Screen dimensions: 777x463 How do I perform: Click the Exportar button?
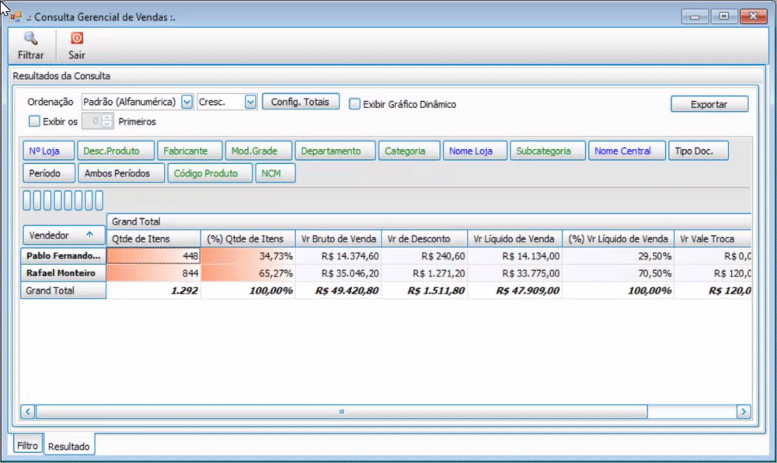pyautogui.click(x=709, y=104)
